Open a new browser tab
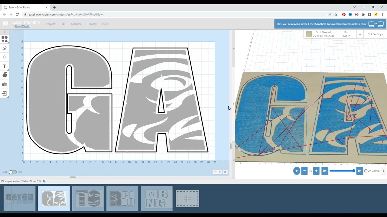Image resolution: width=387 pixels, height=217 pixels. click(54, 7)
